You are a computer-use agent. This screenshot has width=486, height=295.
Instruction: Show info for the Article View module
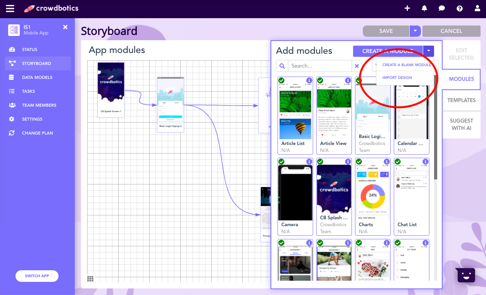click(x=348, y=80)
